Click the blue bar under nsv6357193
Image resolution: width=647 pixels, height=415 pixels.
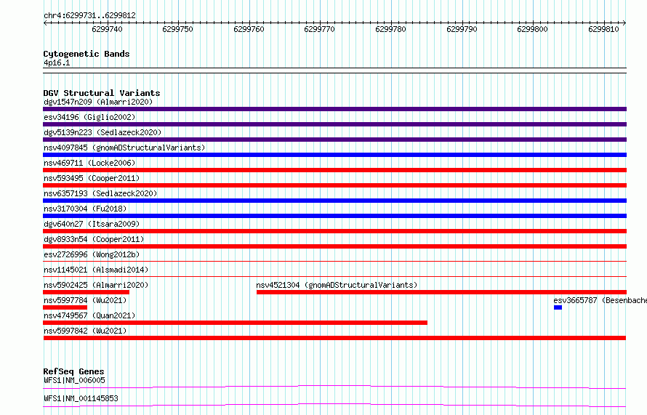(334, 201)
